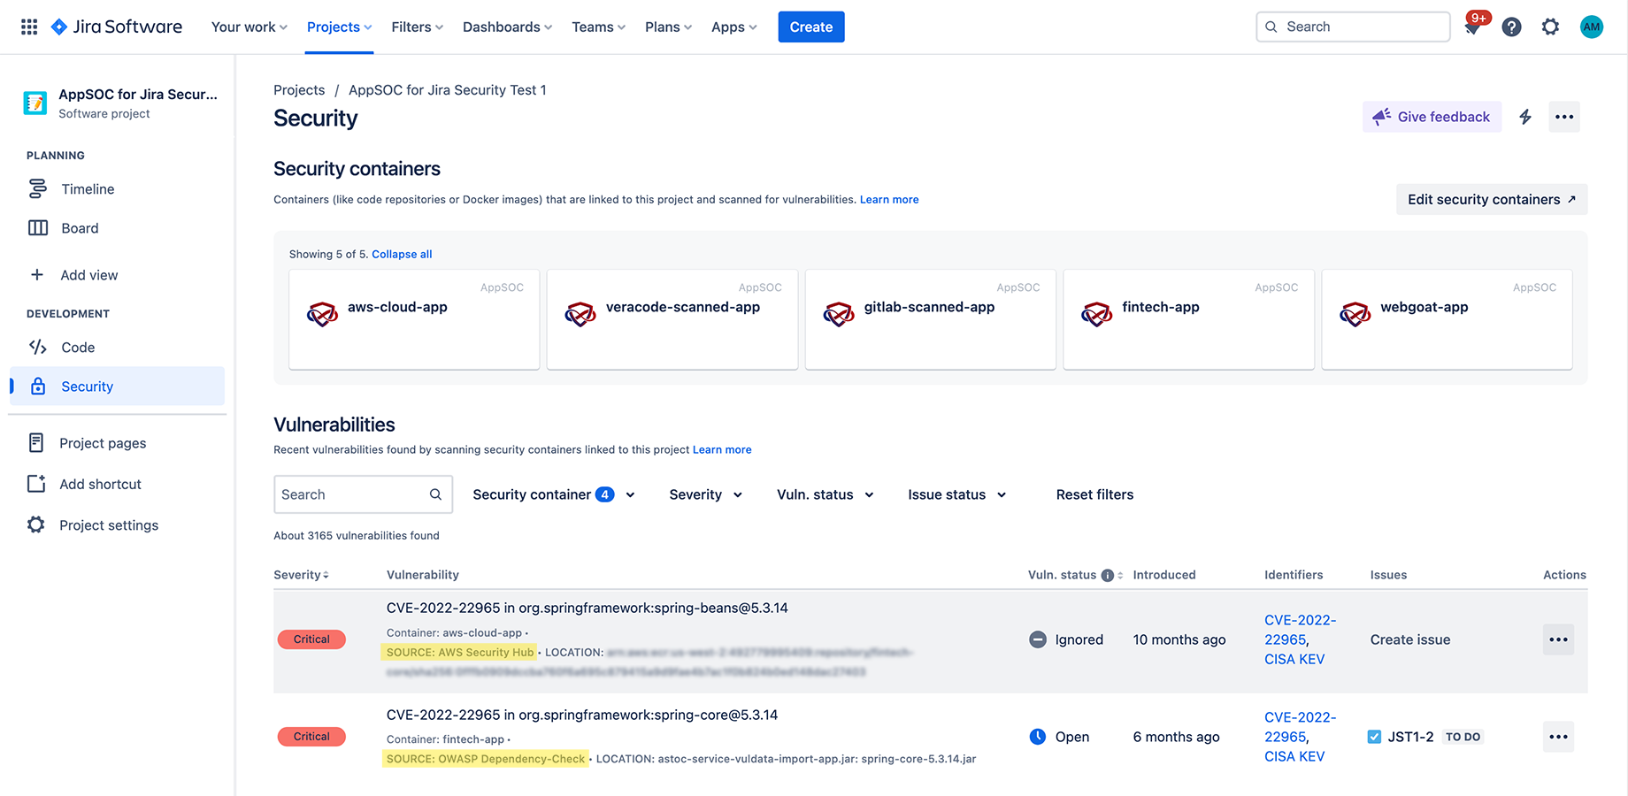Open the Issue status filter dropdown
The image size is (1628, 796).
pos(956,494)
